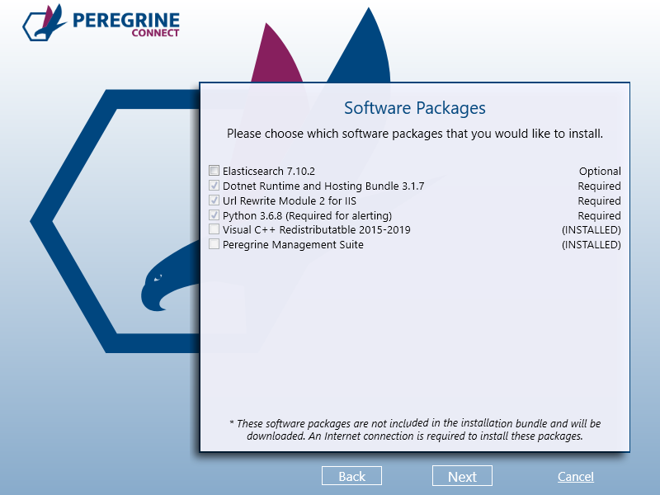Click the 'Optional' status for Elasticsearch
The height and width of the screenshot is (495, 660).
tap(600, 172)
